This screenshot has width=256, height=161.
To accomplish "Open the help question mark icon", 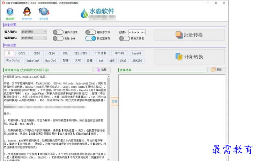I will click(10, 12).
